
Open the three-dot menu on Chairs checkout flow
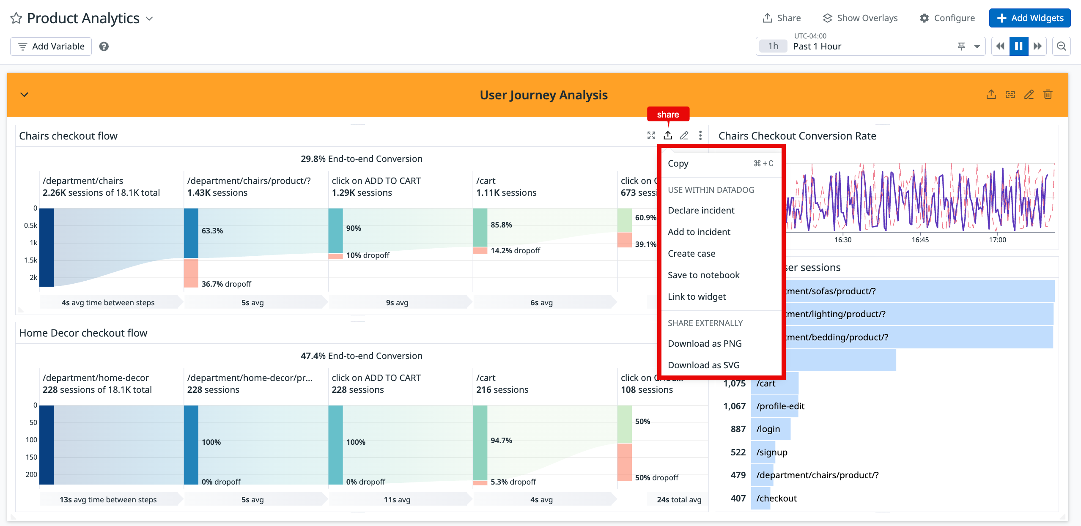pos(700,135)
